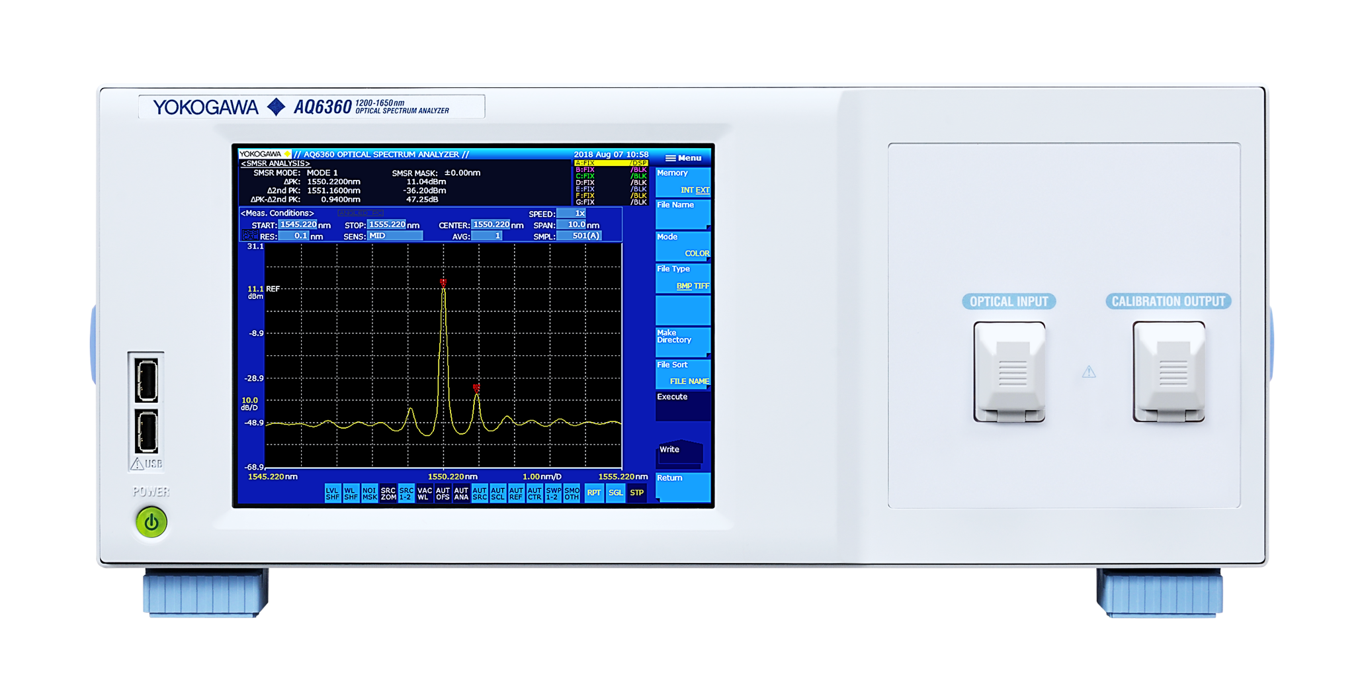Select the WL SHF wavelength shift softkey
The width and height of the screenshot is (1364, 682).
pyautogui.click(x=351, y=492)
